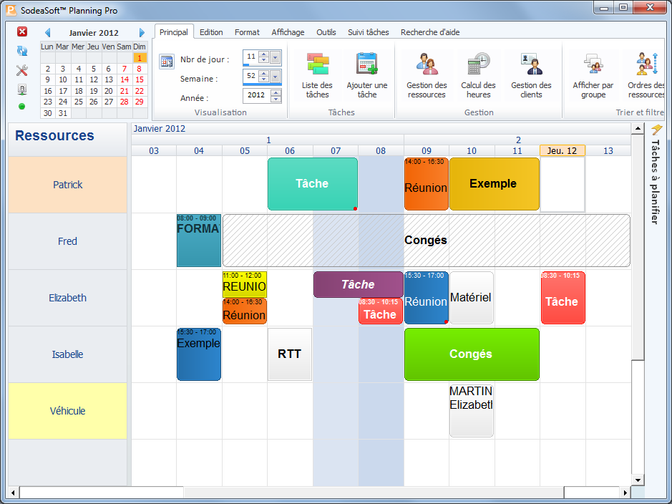
Task: Click the network connection icon
Action: click(22, 89)
